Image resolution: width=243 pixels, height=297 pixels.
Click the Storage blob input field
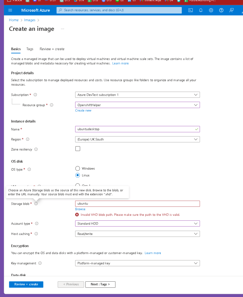137,204
